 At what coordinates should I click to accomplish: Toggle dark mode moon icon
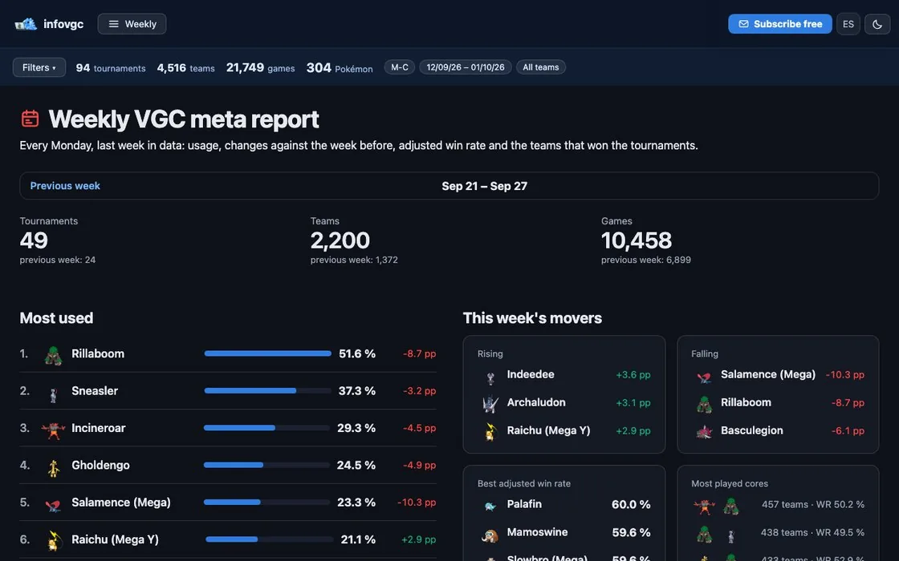click(877, 24)
